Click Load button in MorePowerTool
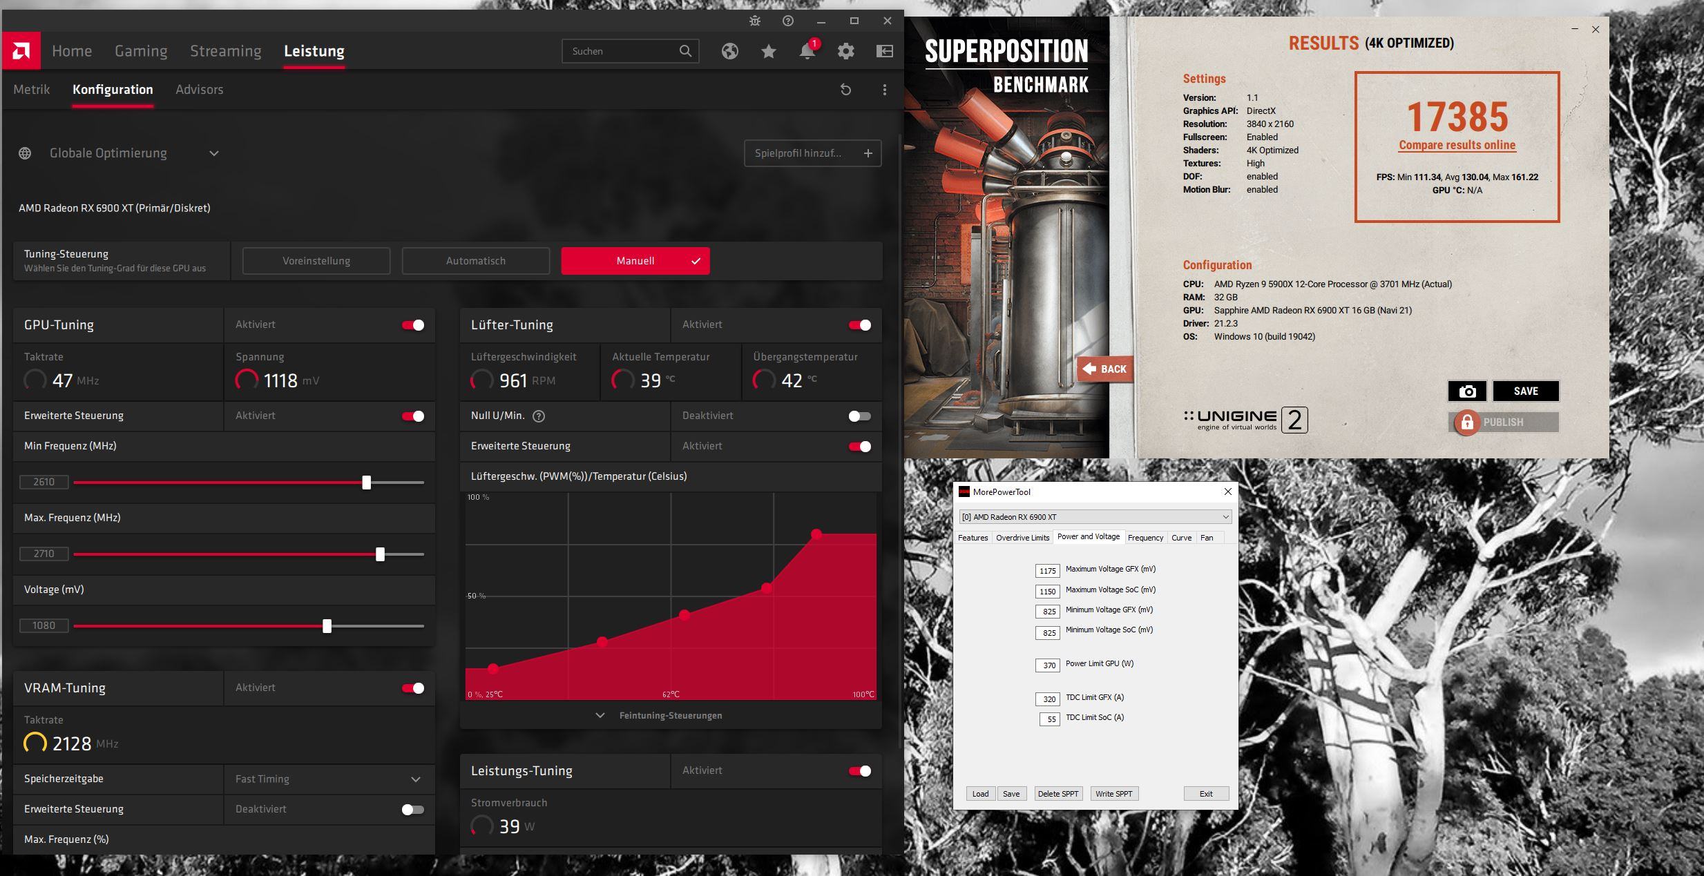The height and width of the screenshot is (876, 1704). coord(980,794)
